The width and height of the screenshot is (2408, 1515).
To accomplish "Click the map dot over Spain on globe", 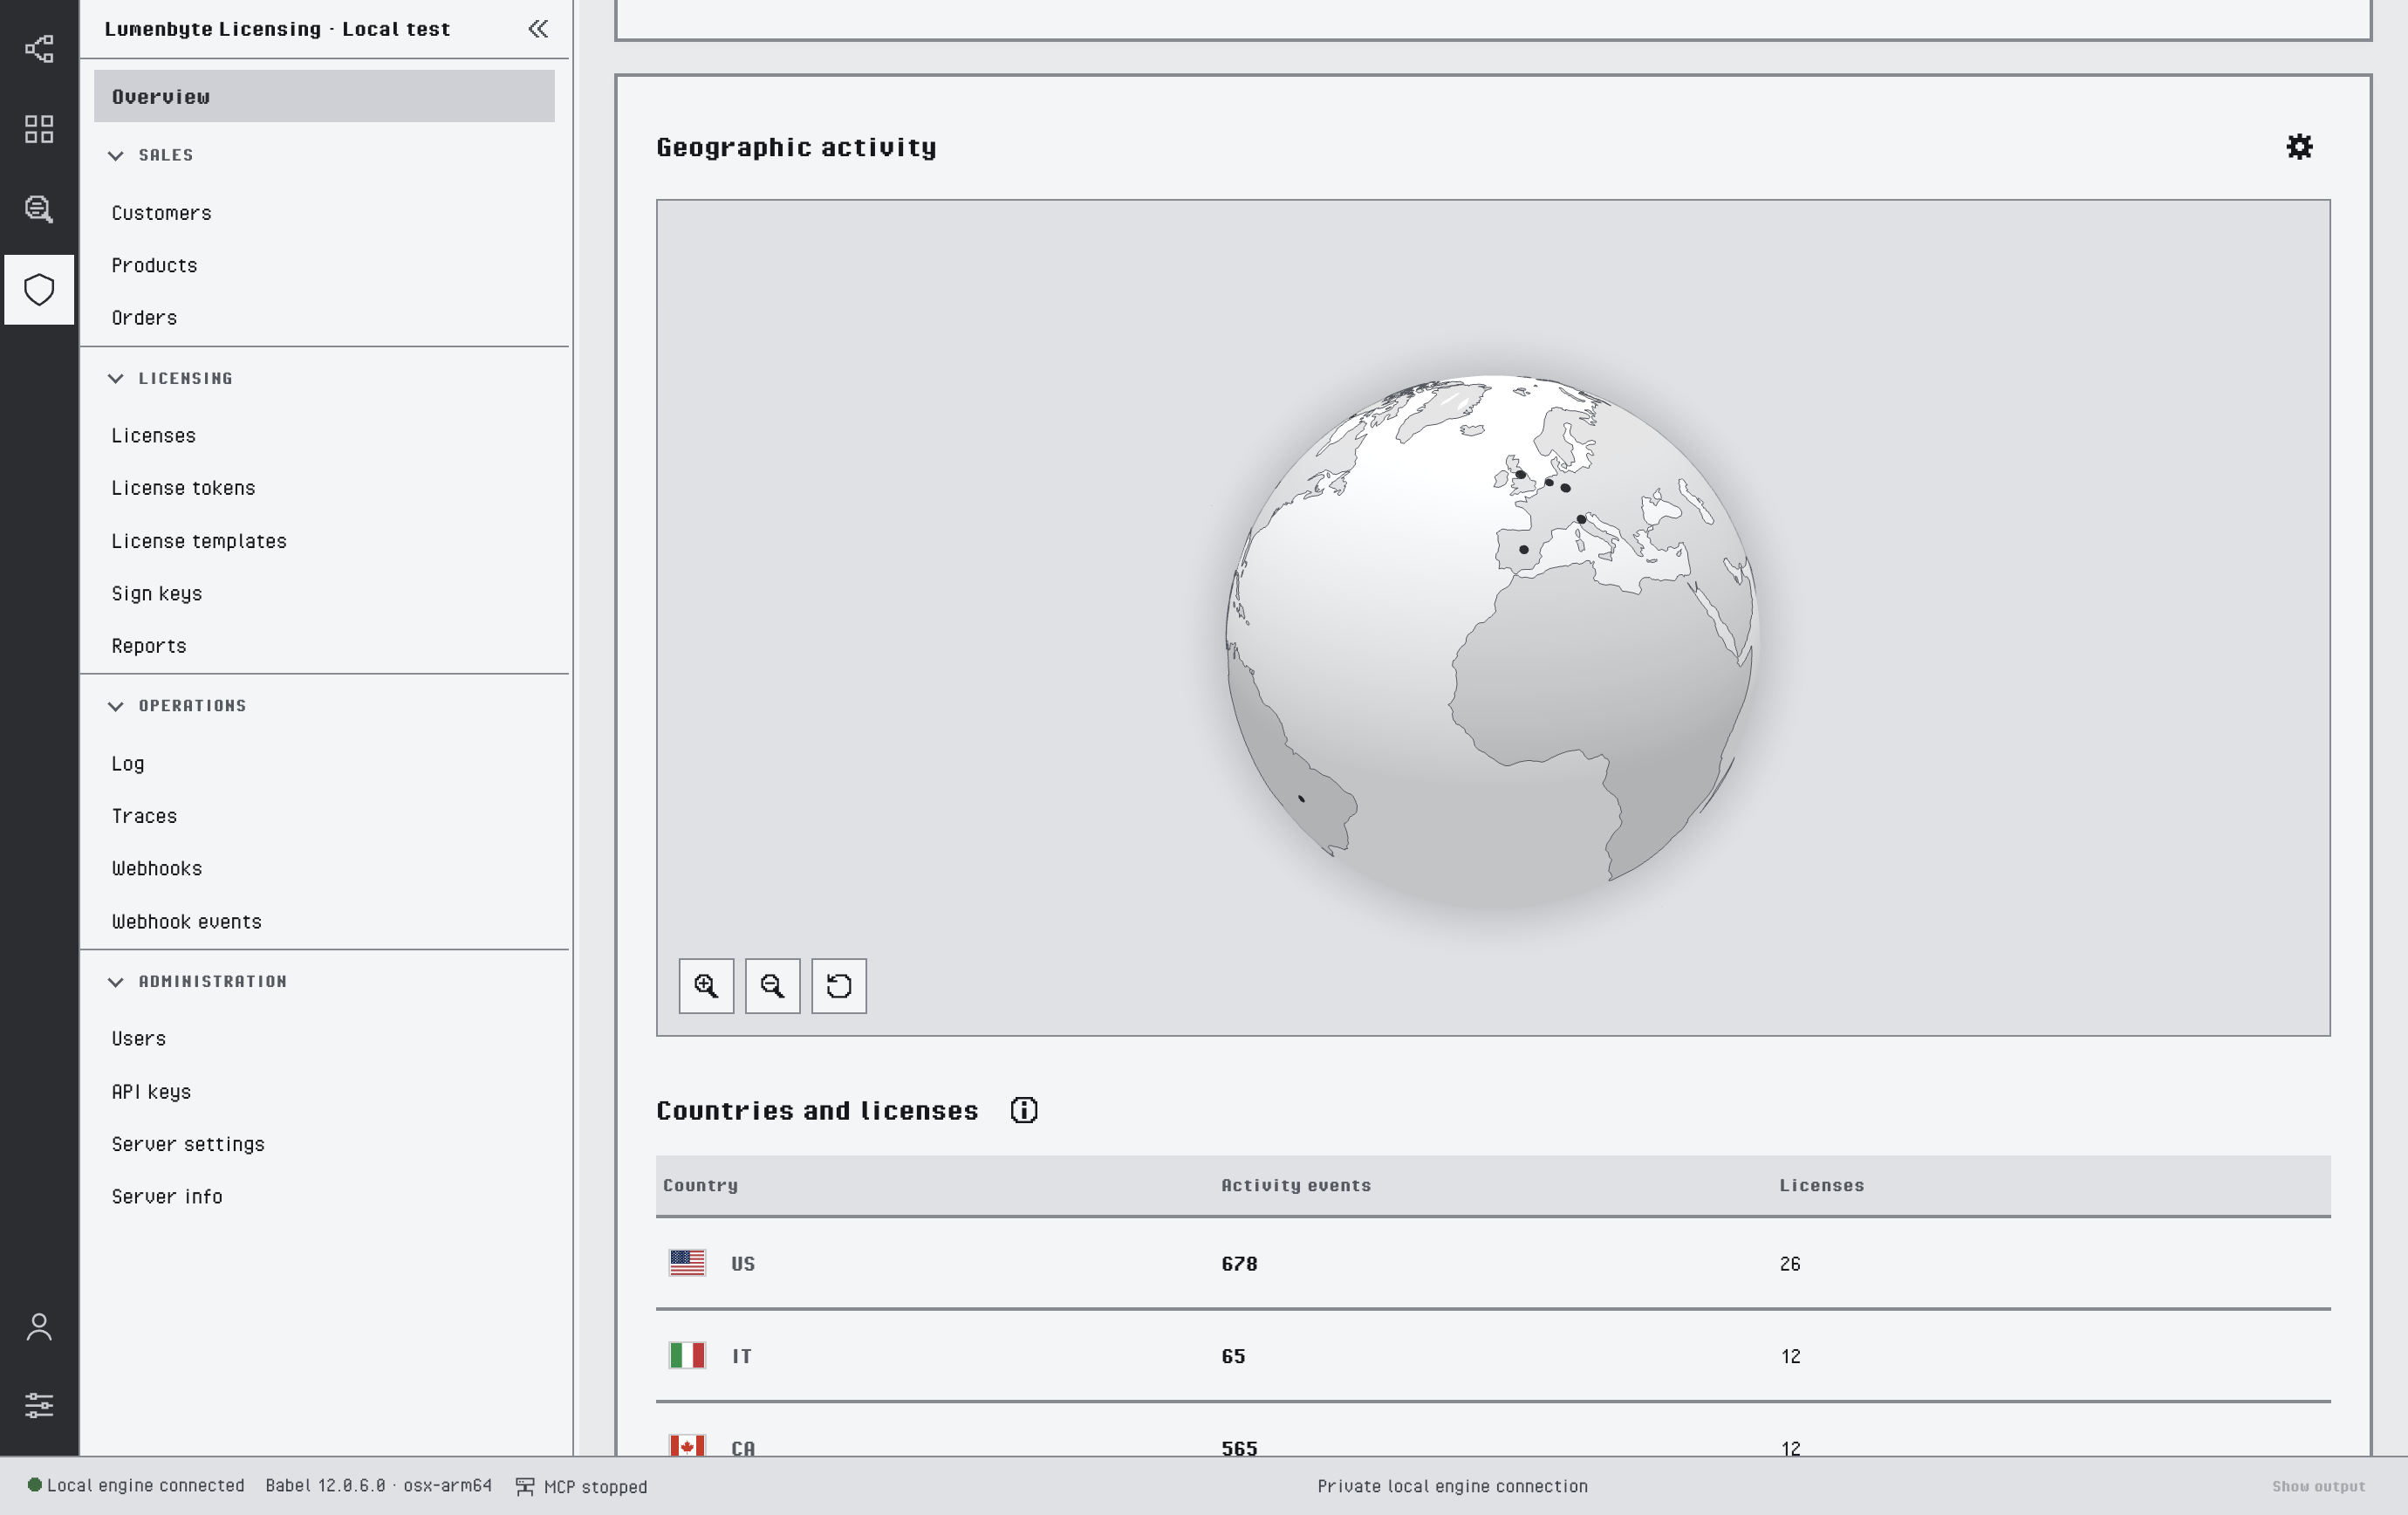I will pyautogui.click(x=1523, y=550).
